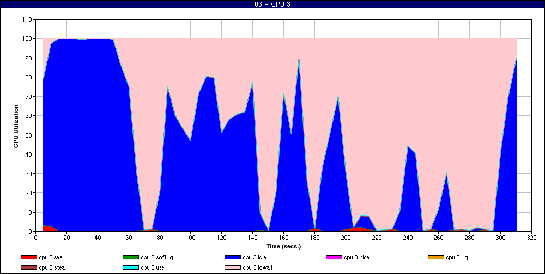
Task: Click the magenta cpu 3 nice legend swatch
Action: (334, 257)
